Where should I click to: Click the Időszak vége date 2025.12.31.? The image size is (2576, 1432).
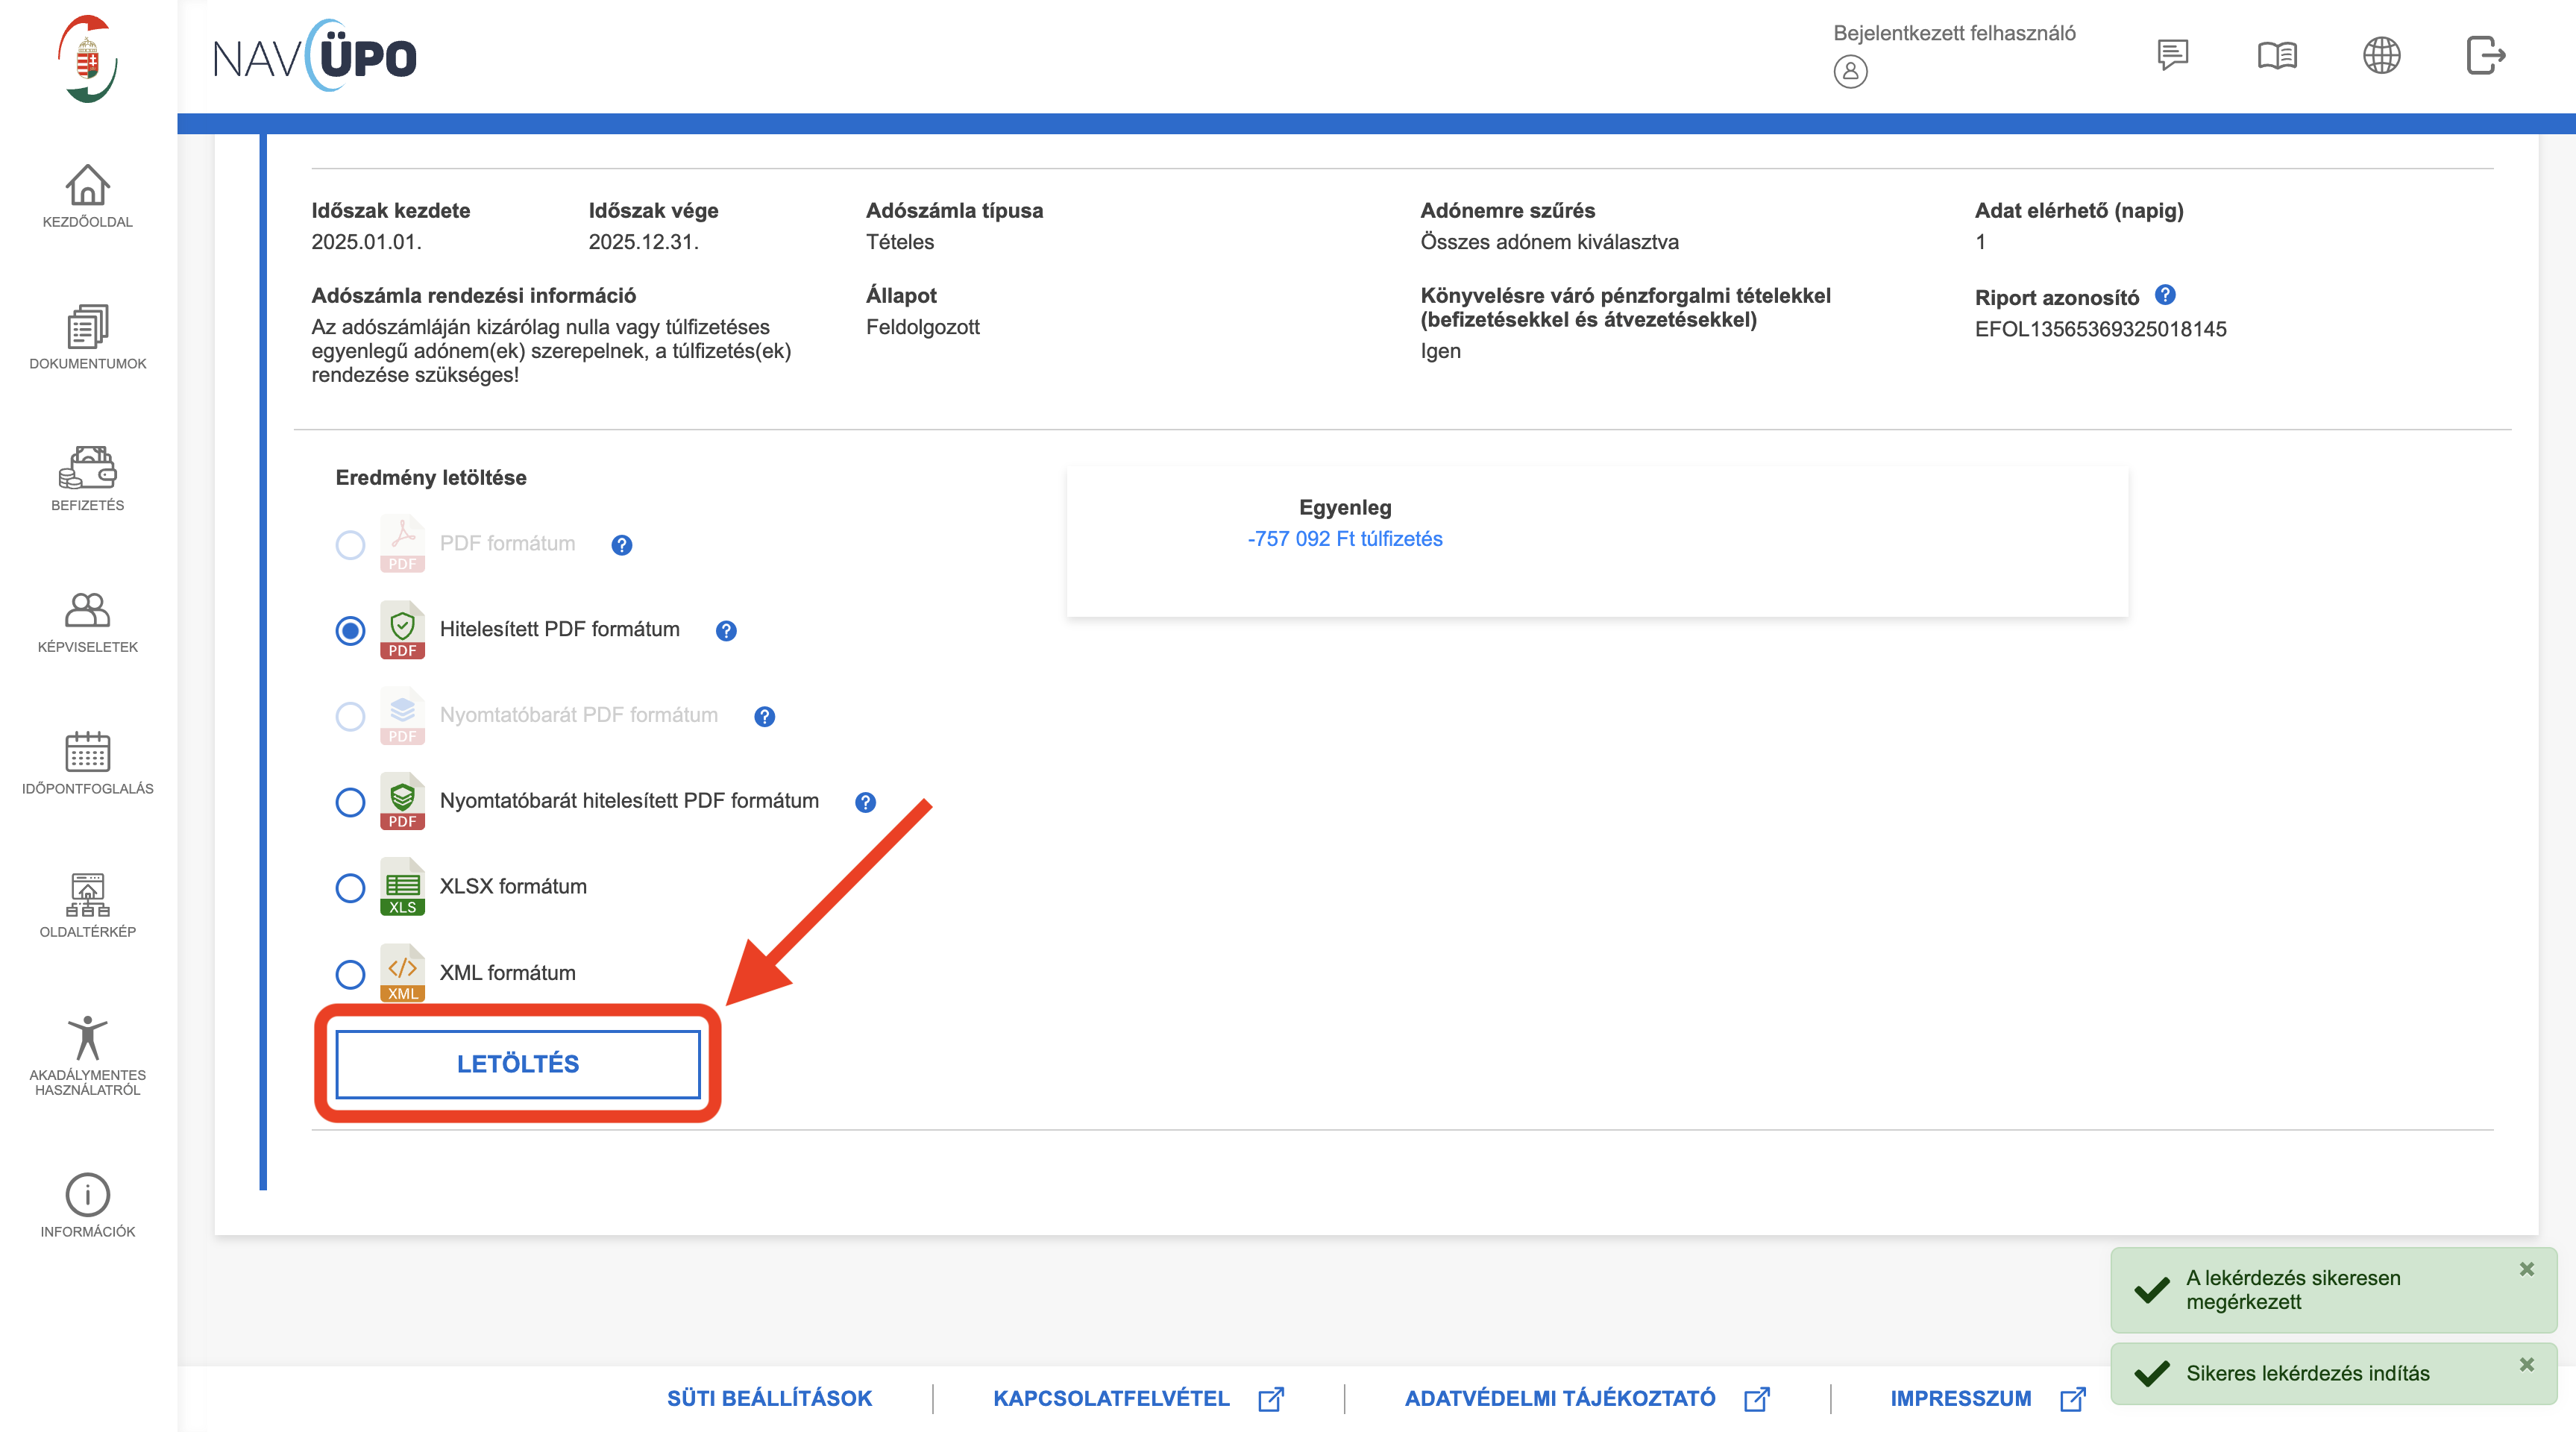(x=643, y=242)
